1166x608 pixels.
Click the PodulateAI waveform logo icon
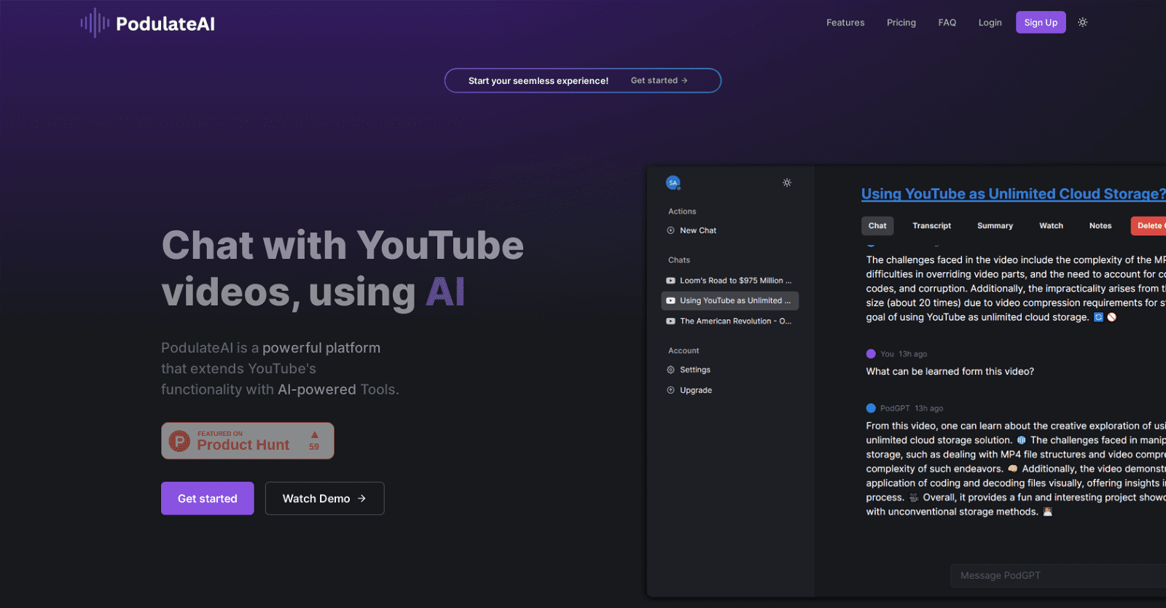pyautogui.click(x=95, y=23)
